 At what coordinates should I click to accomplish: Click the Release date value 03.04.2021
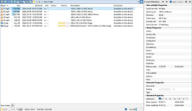[x=179, y=67]
